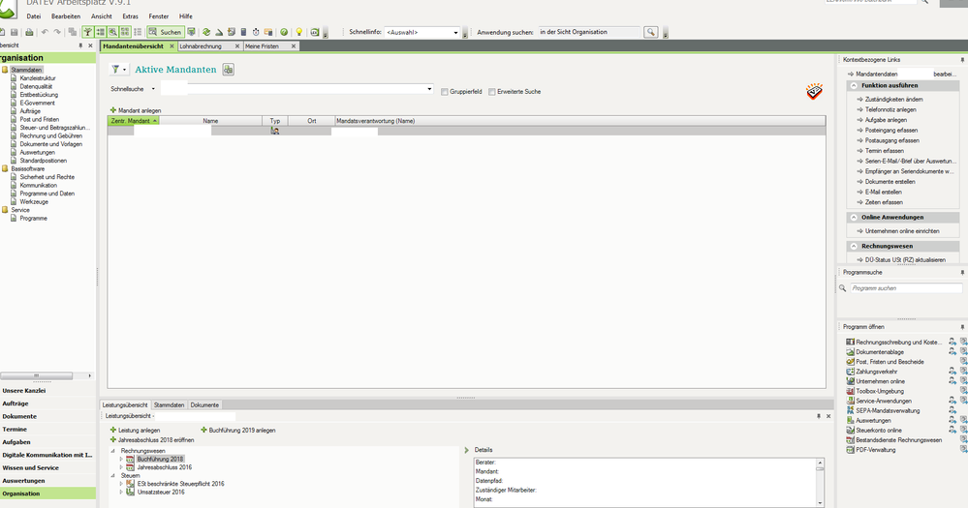Click the yellow light bulb tip icon

pos(299,32)
